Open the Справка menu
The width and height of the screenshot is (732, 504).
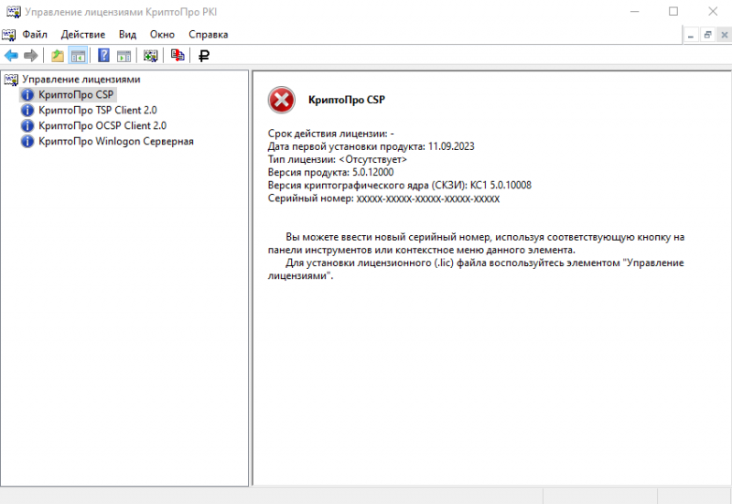[x=208, y=34]
